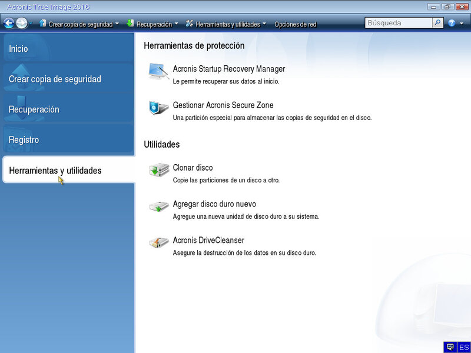Screen dimensions: 471x353
Task: Click 'Asegure la destrucción de los datos' description
Action: pyautogui.click(x=244, y=253)
